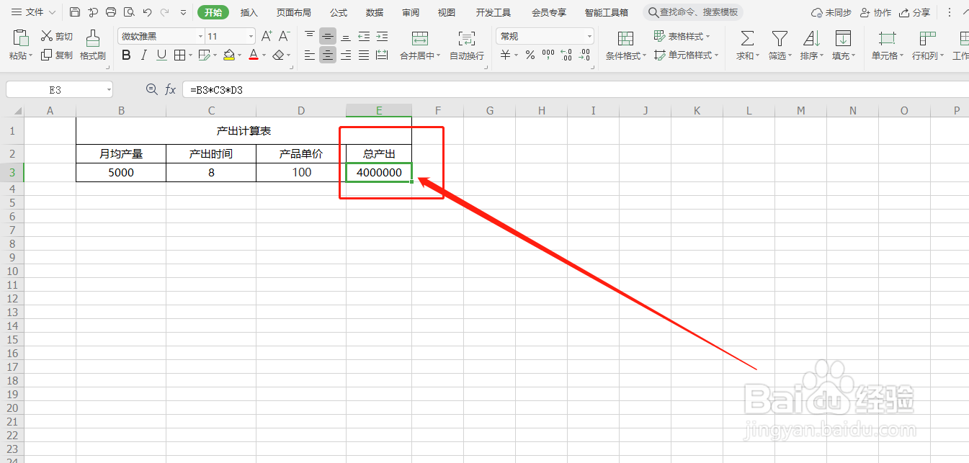Switch to the Formulas (公式) tab
969x463 pixels.
pos(339,13)
